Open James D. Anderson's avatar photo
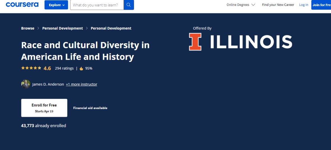Image resolution: width=331 pixels, height=150 pixels. [x=26, y=84]
